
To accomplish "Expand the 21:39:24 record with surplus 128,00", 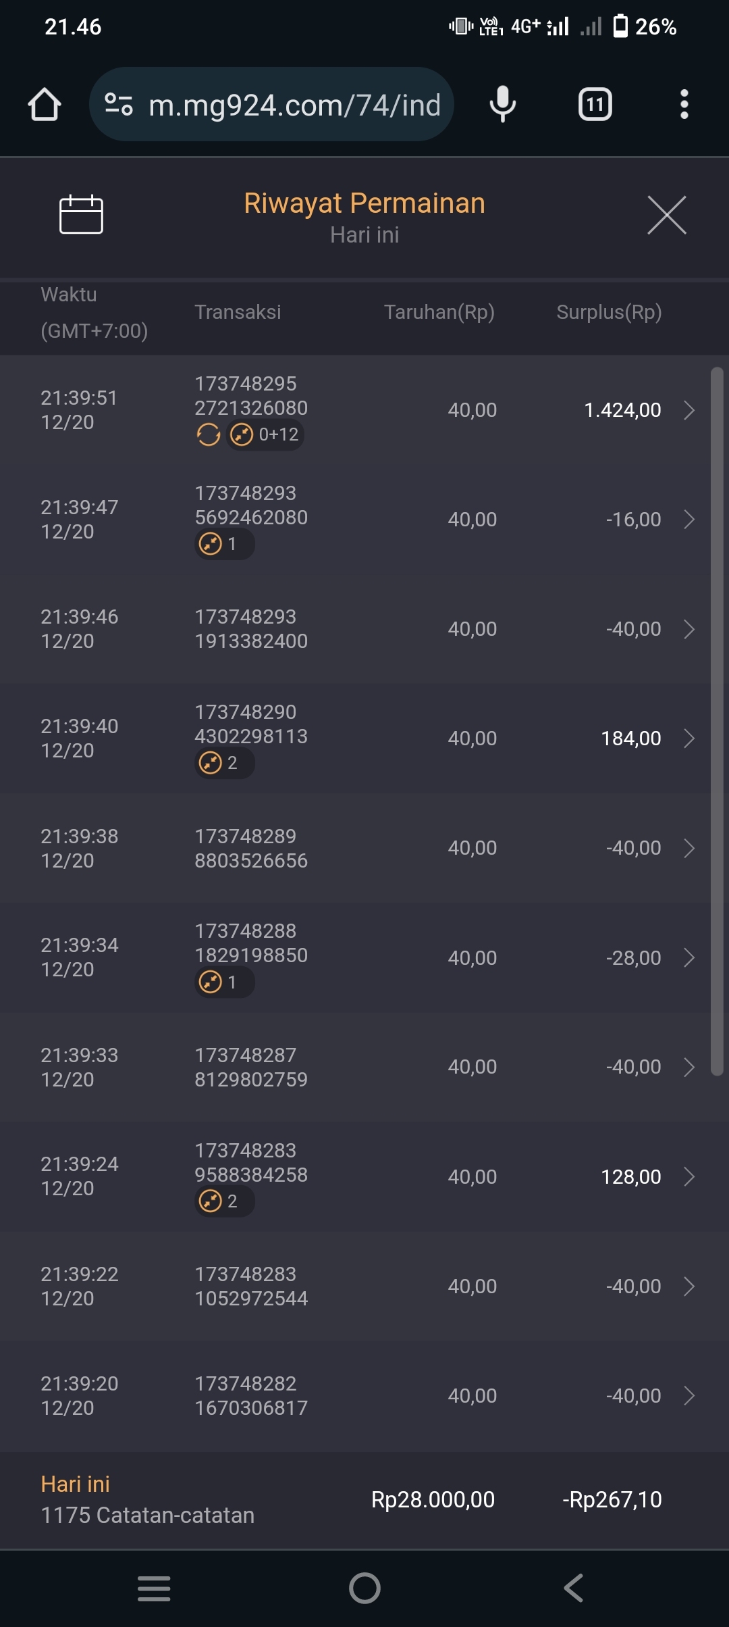I will click(x=688, y=1177).
